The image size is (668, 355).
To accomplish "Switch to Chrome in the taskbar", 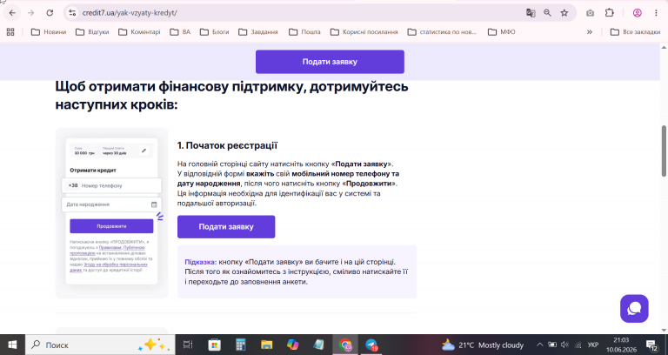I will tap(345, 345).
